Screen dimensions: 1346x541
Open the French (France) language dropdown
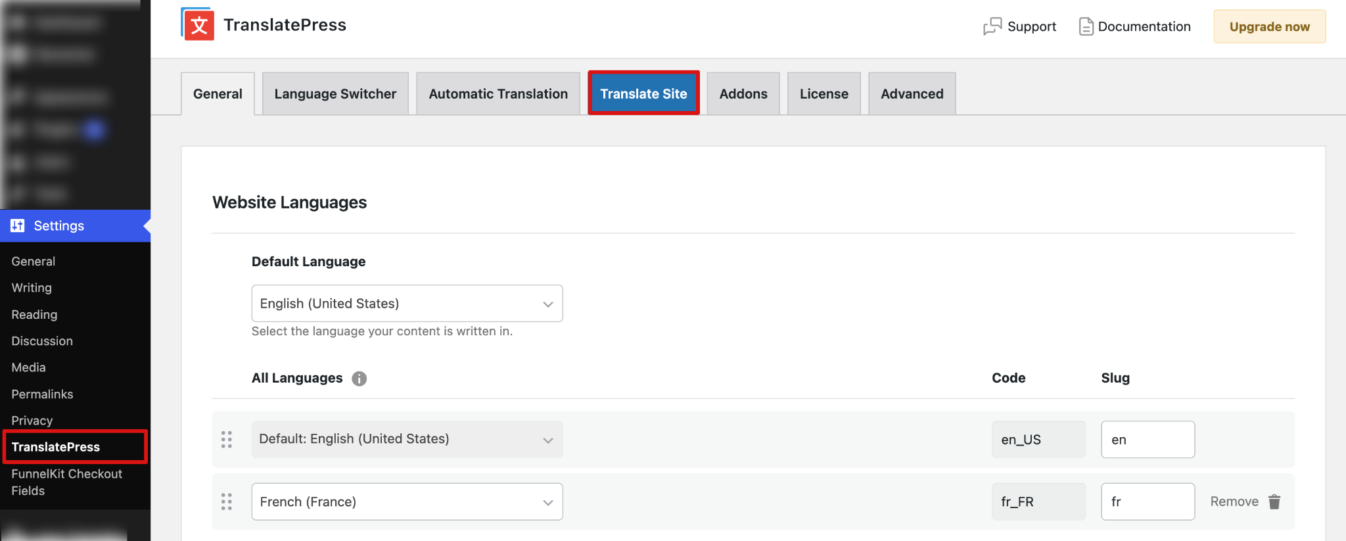click(407, 502)
